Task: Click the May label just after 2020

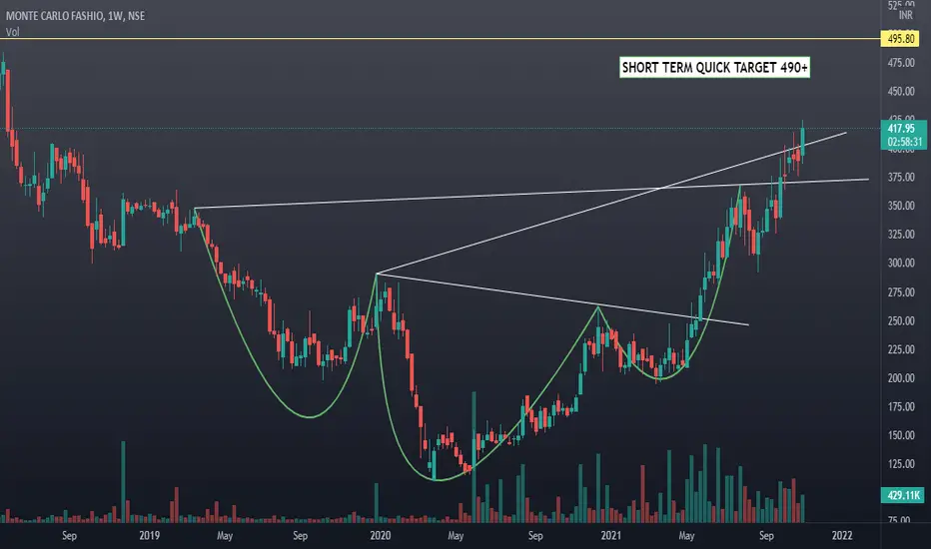Action: click(456, 536)
